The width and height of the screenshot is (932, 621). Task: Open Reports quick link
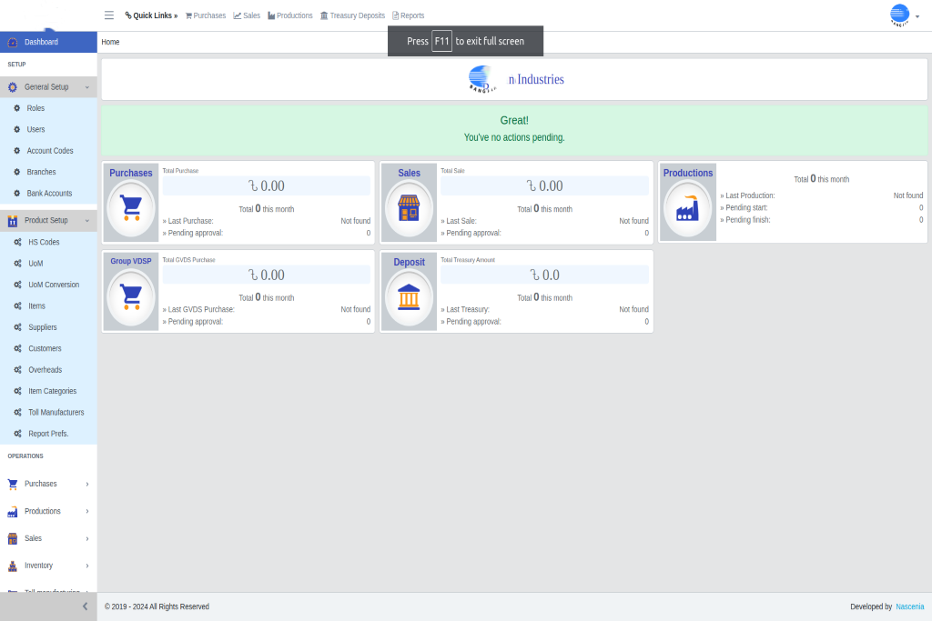point(409,15)
